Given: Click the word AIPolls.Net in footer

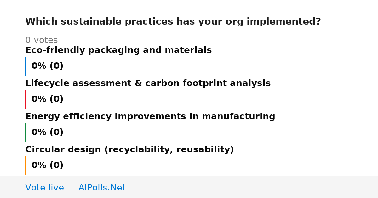Looking at the screenshot, I should coord(102,188).
